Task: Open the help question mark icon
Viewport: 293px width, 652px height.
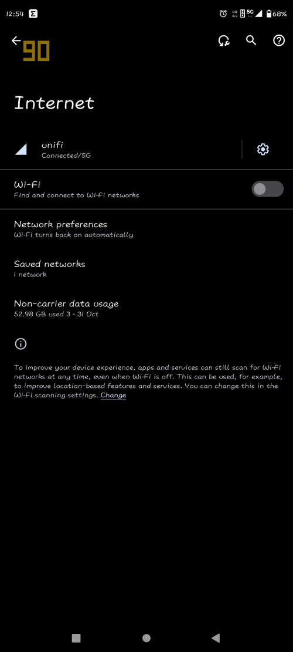Action: point(279,40)
